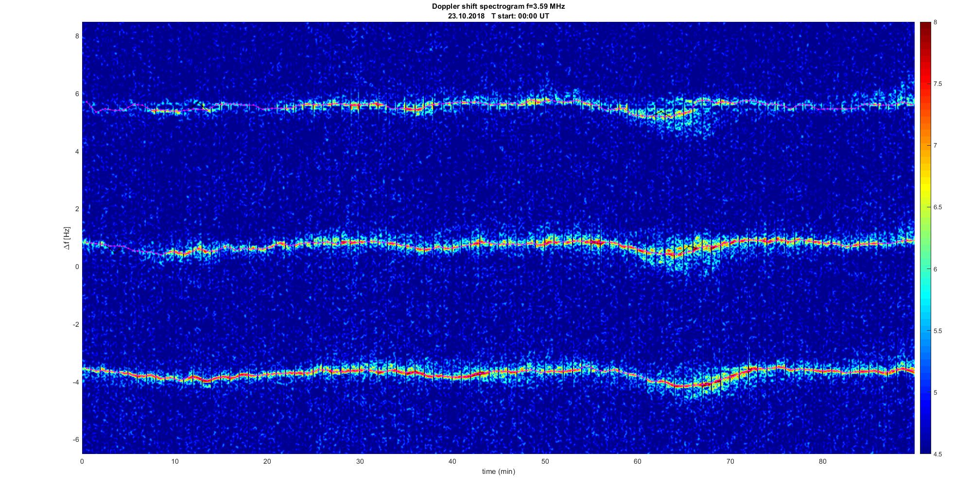Click the colorbar tick label 4.5
The width and height of the screenshot is (972, 487).
click(x=938, y=454)
